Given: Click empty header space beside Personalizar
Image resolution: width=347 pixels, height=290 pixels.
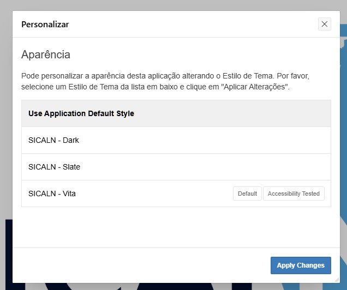Looking at the screenshot, I should point(191,25).
